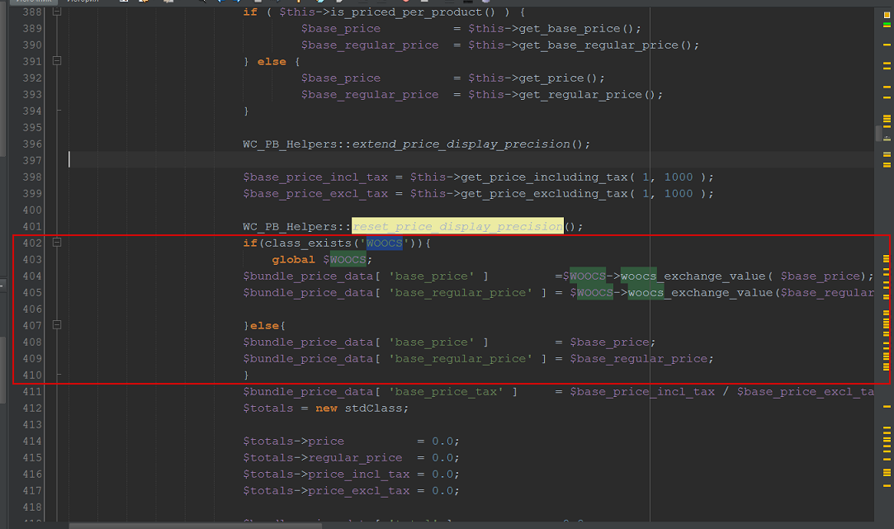Click $base_price_excl_tax on line 399

click(x=315, y=194)
